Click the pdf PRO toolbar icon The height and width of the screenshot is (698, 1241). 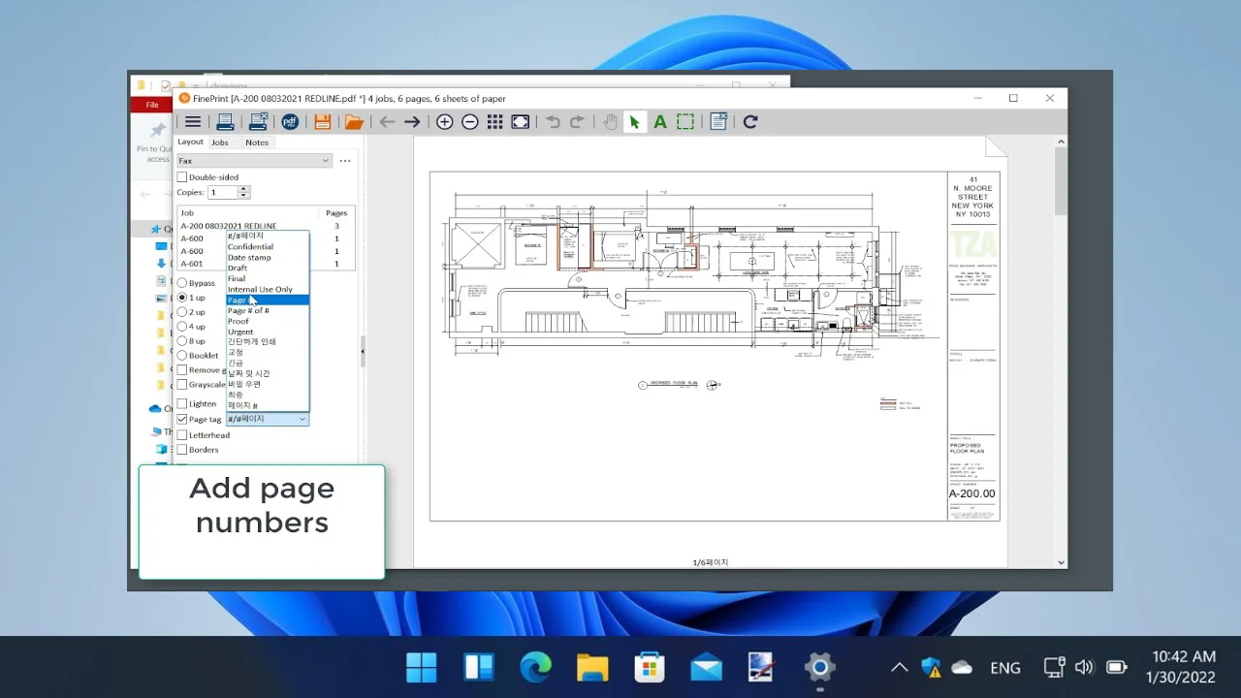(290, 122)
